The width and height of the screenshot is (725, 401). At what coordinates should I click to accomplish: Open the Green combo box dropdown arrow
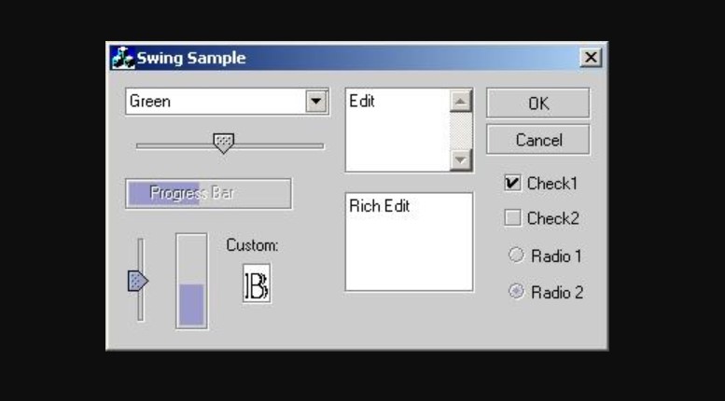(316, 101)
